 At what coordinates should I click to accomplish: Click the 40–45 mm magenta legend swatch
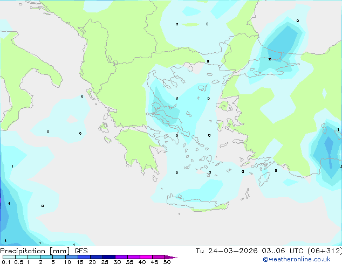pos(146,257)
